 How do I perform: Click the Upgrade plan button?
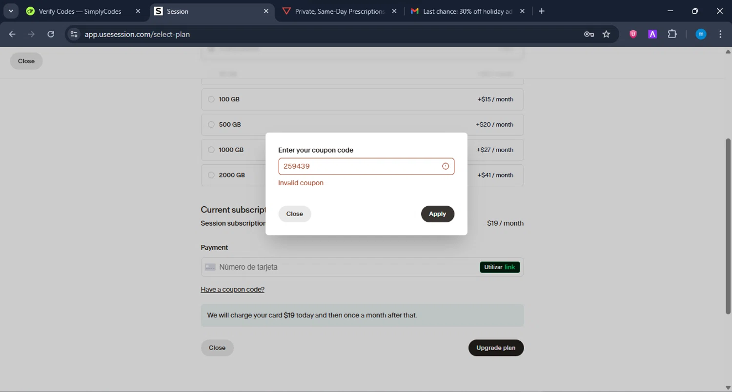click(x=496, y=348)
